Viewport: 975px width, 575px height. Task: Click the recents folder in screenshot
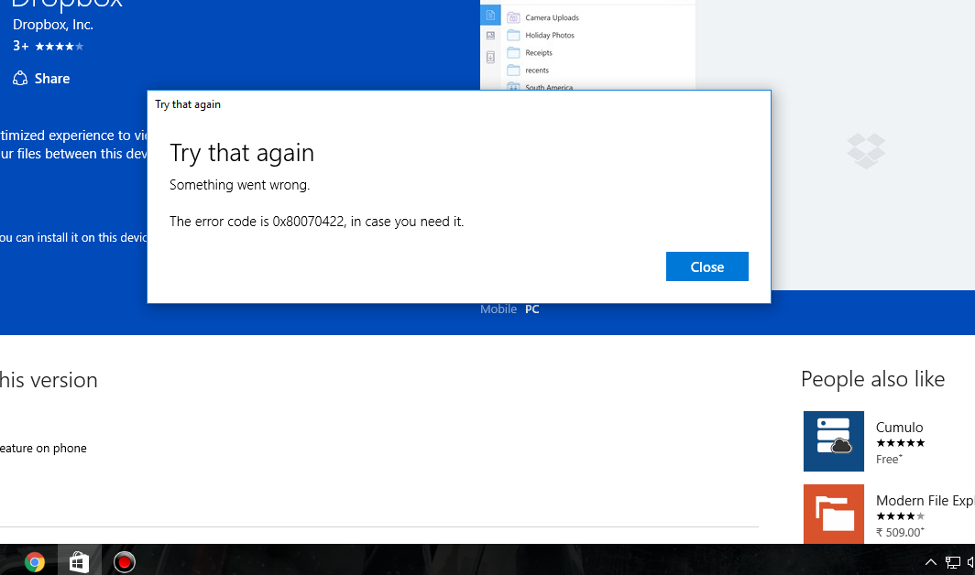pos(528,70)
